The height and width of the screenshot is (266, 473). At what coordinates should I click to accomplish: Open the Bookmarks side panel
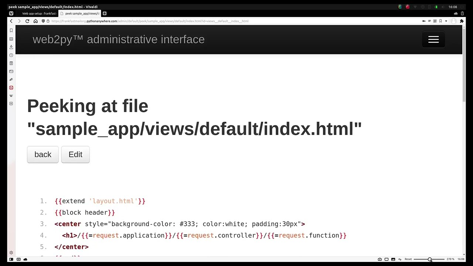[x=11, y=31]
